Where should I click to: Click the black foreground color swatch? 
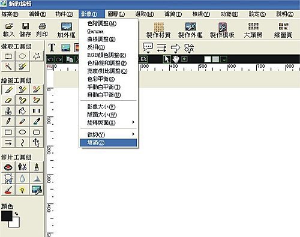[x=7, y=216]
